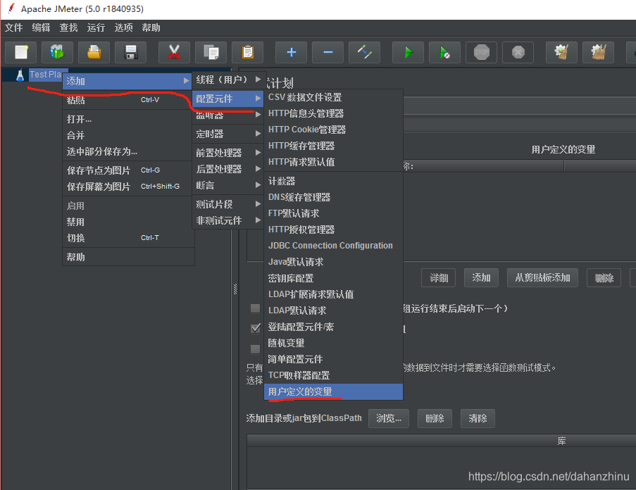Choose 打开... in the context menu

pyautogui.click(x=127, y=119)
